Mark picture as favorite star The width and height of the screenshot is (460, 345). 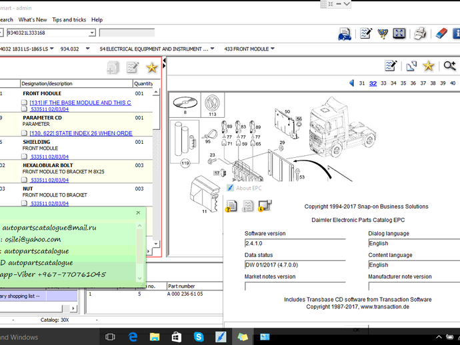(x=428, y=66)
